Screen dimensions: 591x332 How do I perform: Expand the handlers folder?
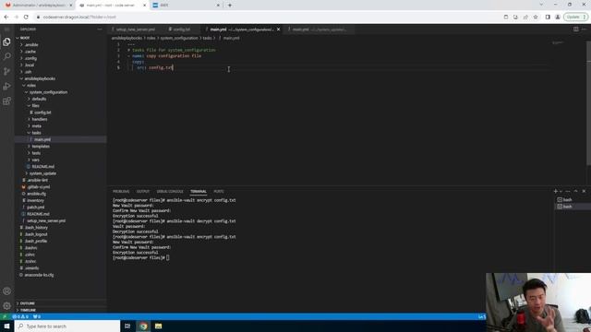39,119
